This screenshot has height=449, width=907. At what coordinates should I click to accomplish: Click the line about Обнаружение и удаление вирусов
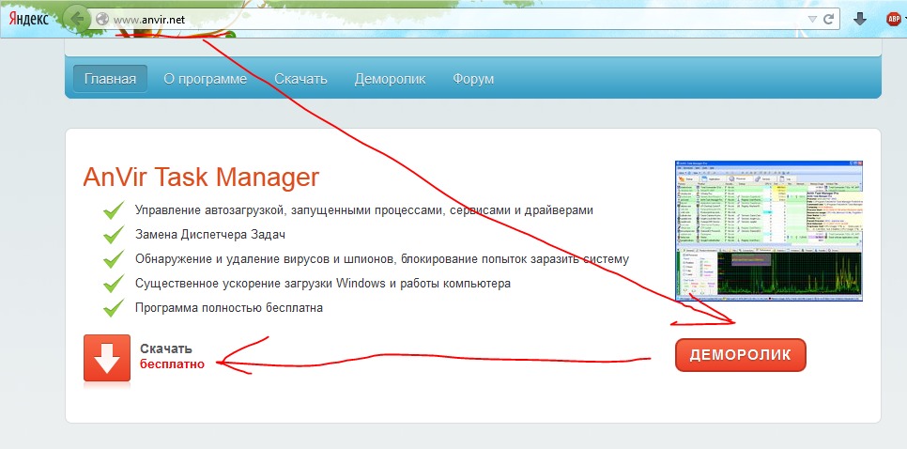[382, 259]
